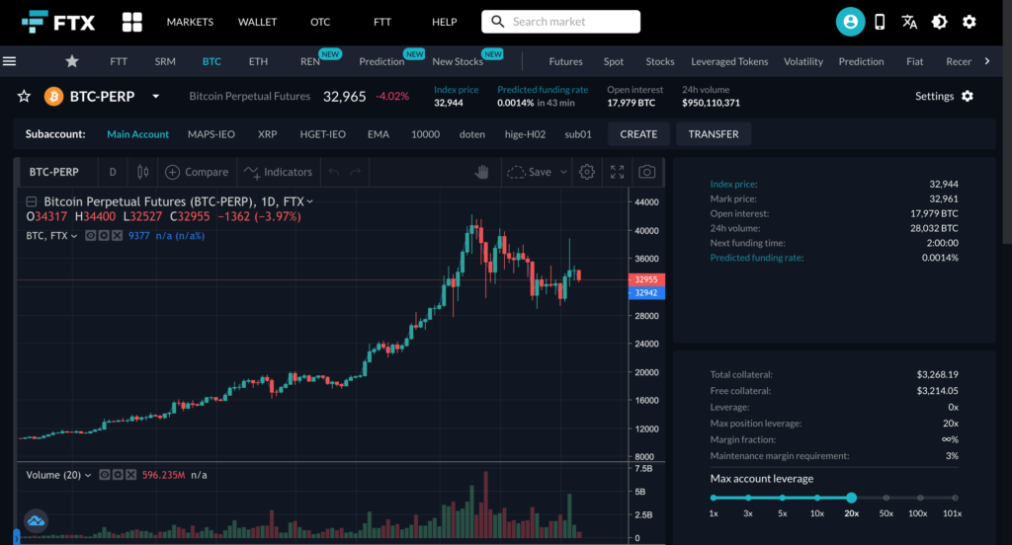The width and height of the screenshot is (1012, 545).
Task: Click the FTX logo
Action: 58,22
